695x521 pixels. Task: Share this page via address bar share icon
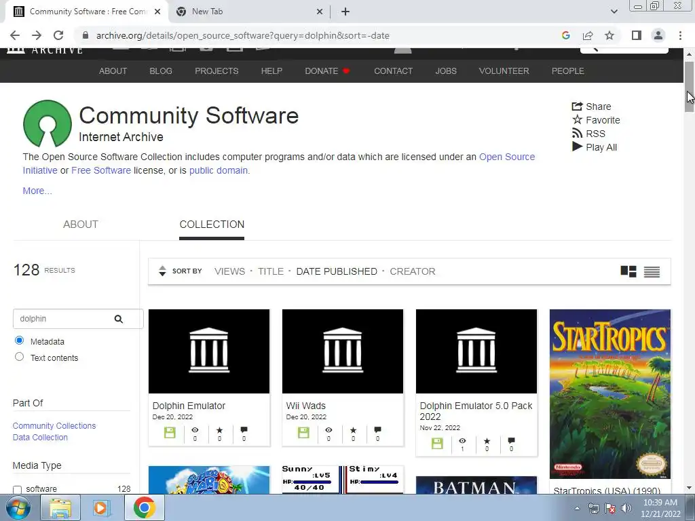[588, 35]
